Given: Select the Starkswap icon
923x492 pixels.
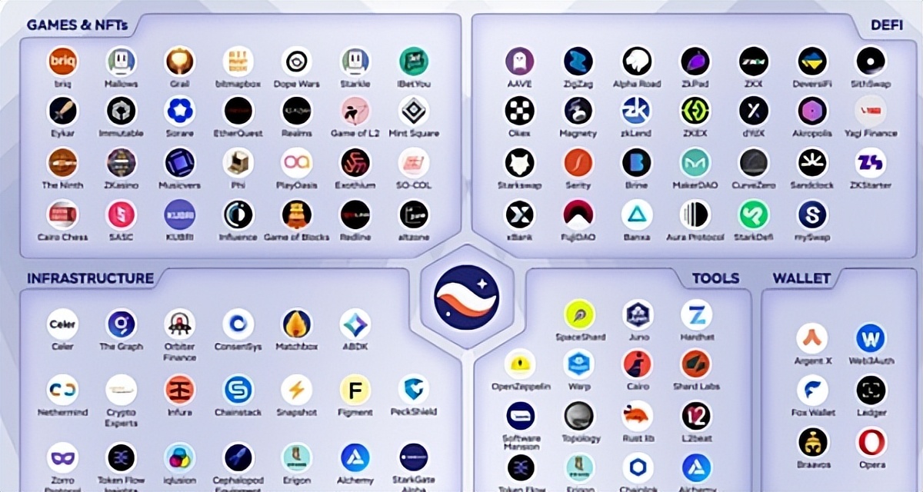Looking at the screenshot, I should pyautogui.click(x=520, y=163).
